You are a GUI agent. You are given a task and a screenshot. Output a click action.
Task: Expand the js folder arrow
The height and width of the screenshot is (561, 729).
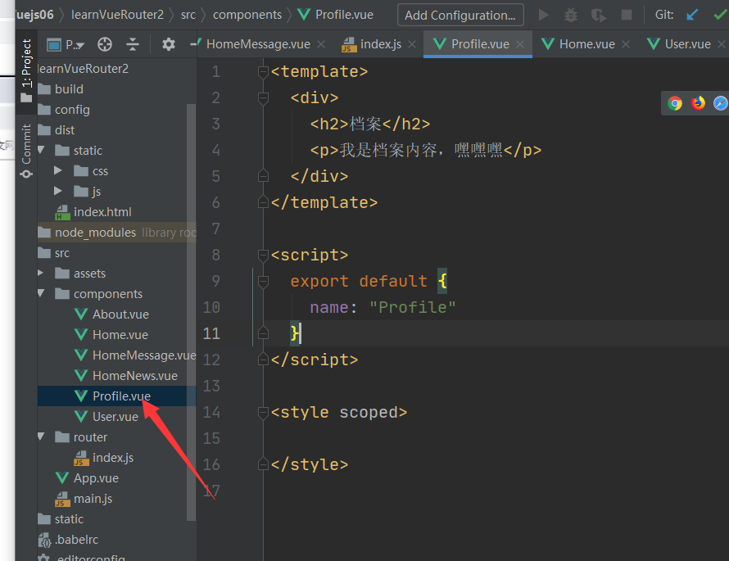click(57, 191)
